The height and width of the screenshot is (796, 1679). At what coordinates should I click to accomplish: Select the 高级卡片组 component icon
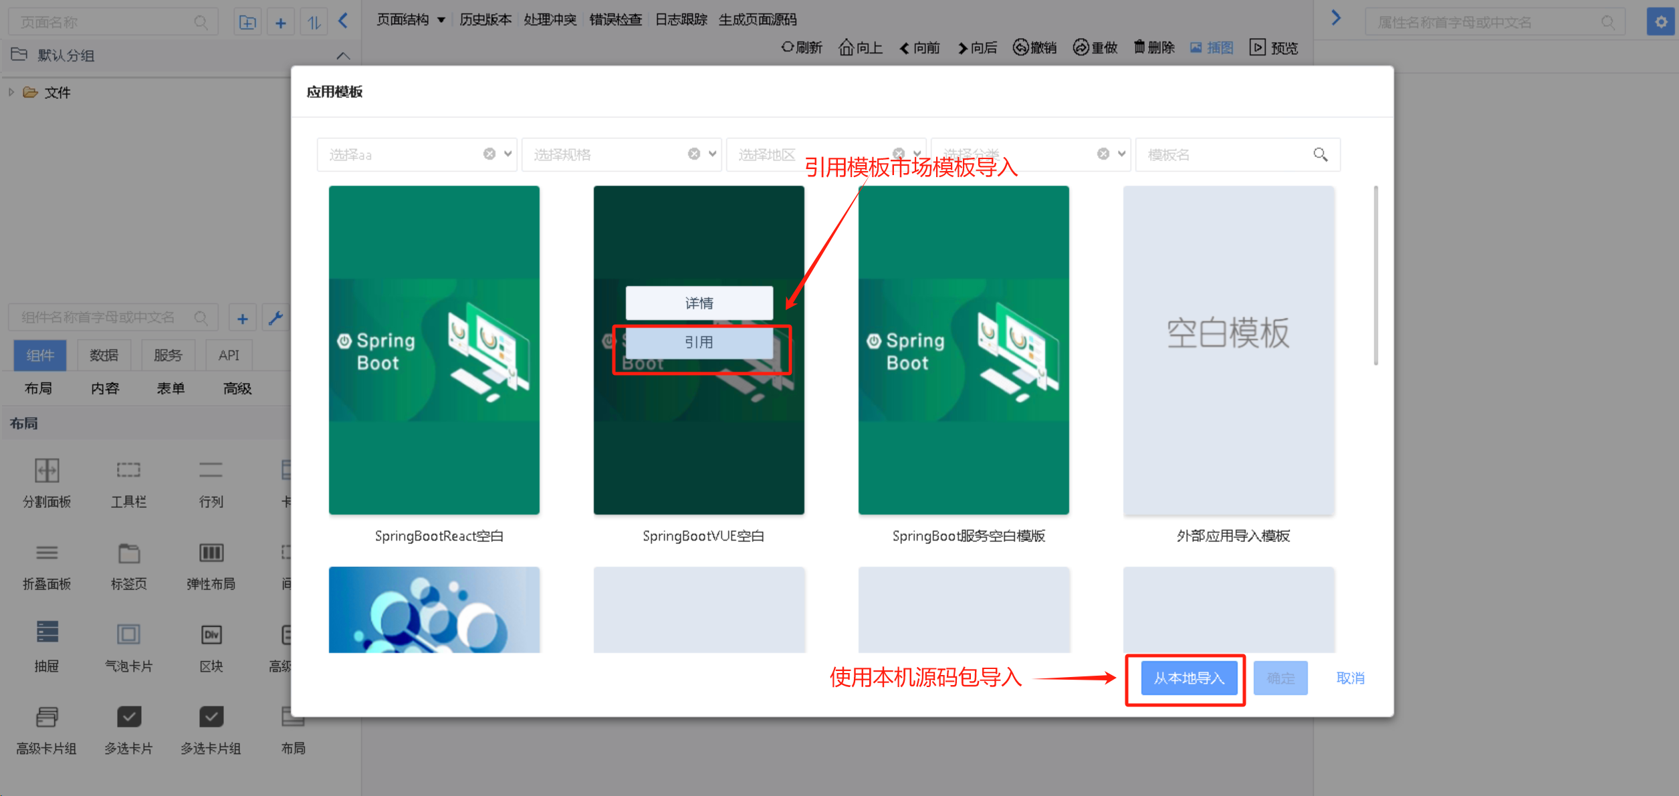(47, 716)
